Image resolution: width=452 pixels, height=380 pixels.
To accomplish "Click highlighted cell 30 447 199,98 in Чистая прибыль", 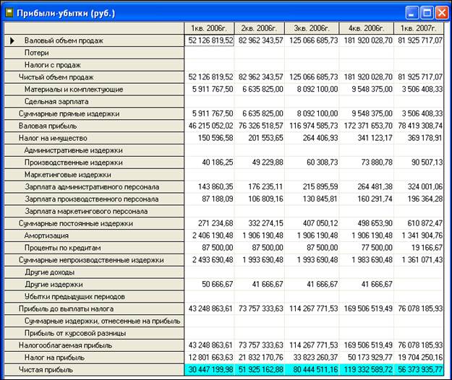I will pos(209,370).
